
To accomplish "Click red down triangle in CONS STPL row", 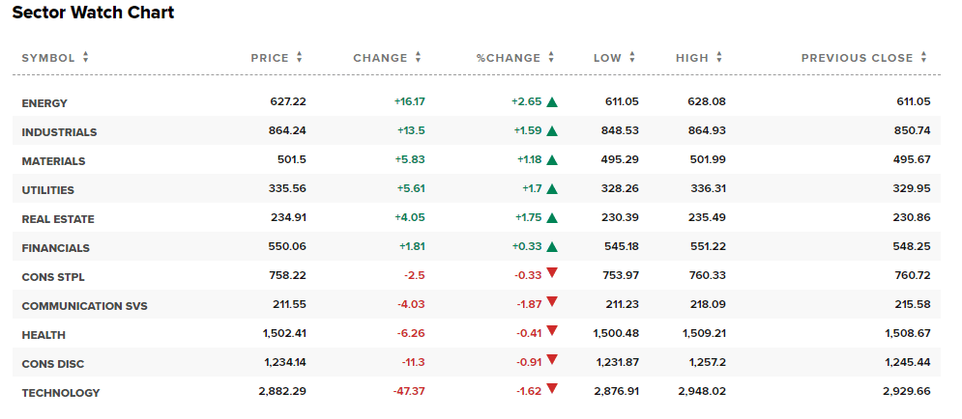I will click(x=552, y=272).
